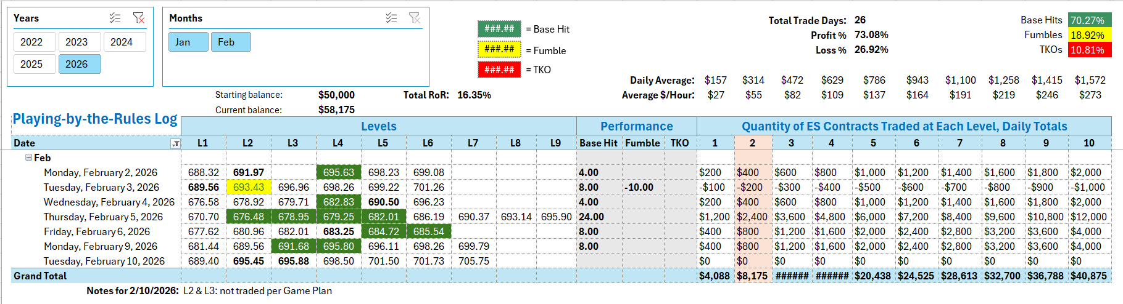
Task: Click the yellow Fumble legend swatch
Action: 499,49
